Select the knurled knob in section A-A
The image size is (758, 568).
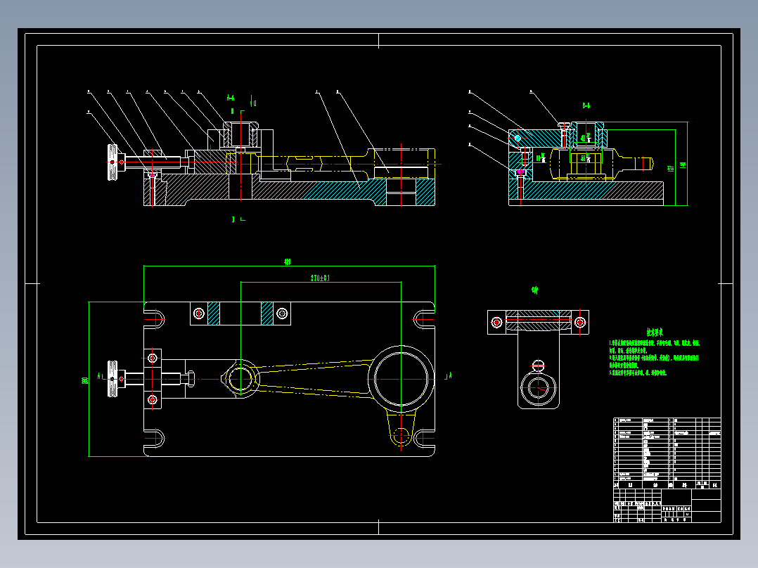[113, 162]
